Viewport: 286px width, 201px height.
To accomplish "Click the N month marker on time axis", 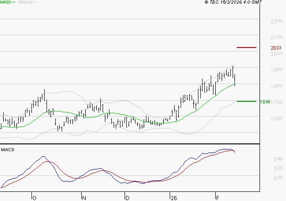I will click(x=84, y=198).
